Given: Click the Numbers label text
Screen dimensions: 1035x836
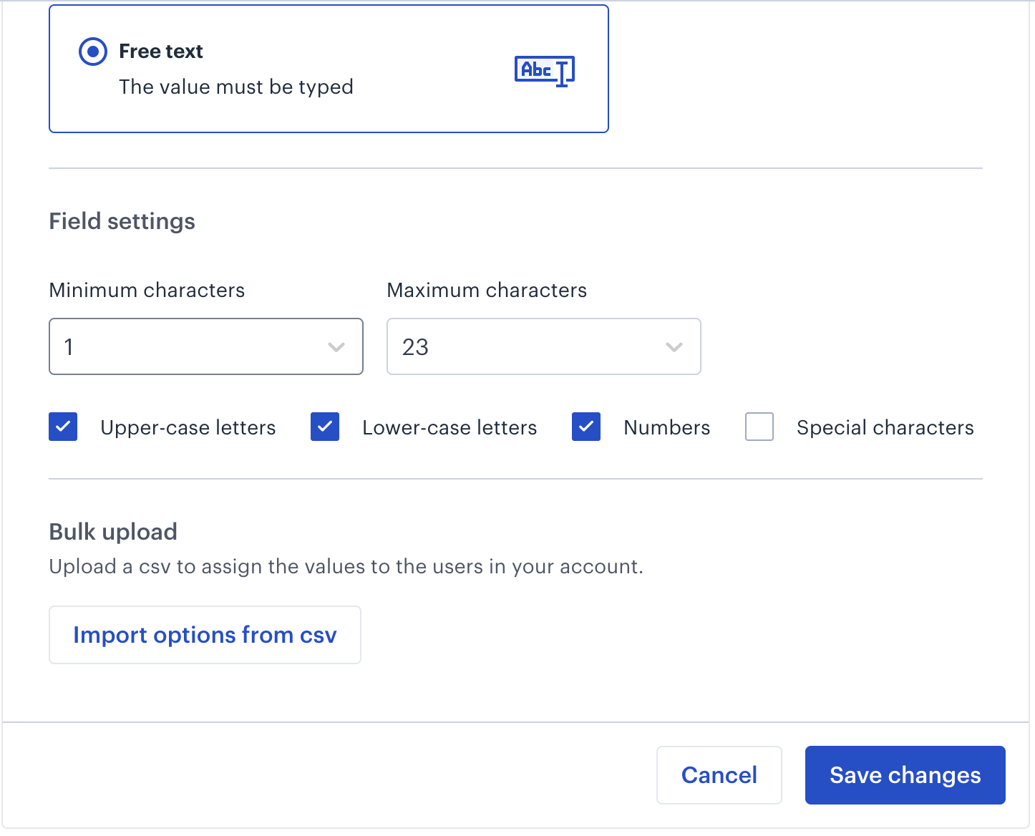Looking at the screenshot, I should click(667, 427).
